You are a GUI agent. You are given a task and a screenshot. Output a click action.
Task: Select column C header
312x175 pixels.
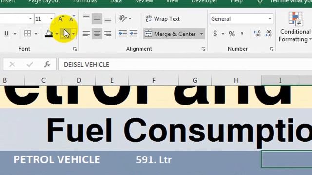click(43, 80)
